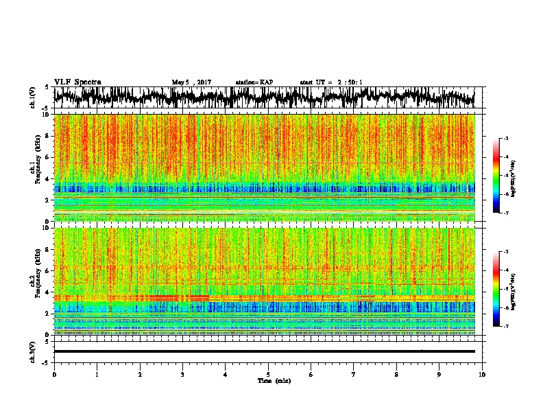Click the 'Time (min)' x-axis label
This screenshot has width=543, height=420.
coord(274,381)
